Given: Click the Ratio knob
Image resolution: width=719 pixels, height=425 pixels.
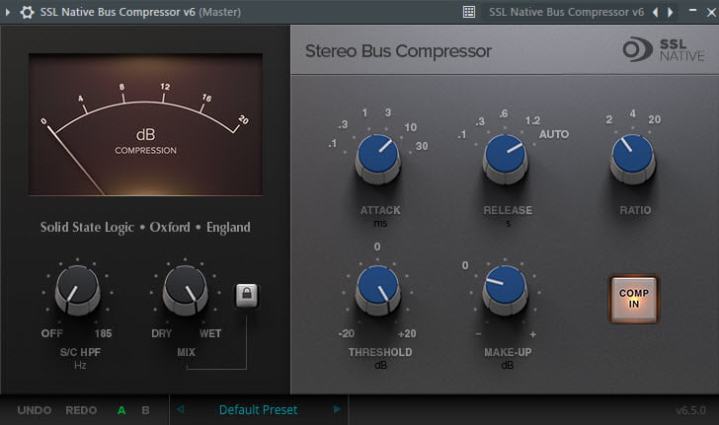Looking at the screenshot, I should 633,159.
